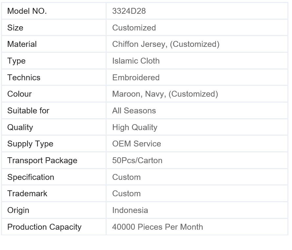This screenshot has height=250, width=292.
Task: Click the Custom trademark value
Action: pos(126,194)
